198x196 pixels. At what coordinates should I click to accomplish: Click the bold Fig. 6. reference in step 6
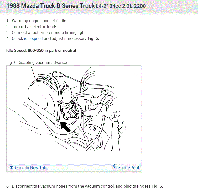(157, 186)
